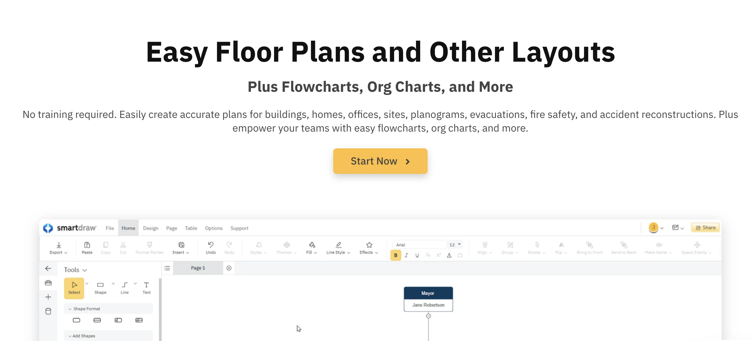The width and height of the screenshot is (754, 341).
Task: Open the Table menu
Action: tap(191, 228)
